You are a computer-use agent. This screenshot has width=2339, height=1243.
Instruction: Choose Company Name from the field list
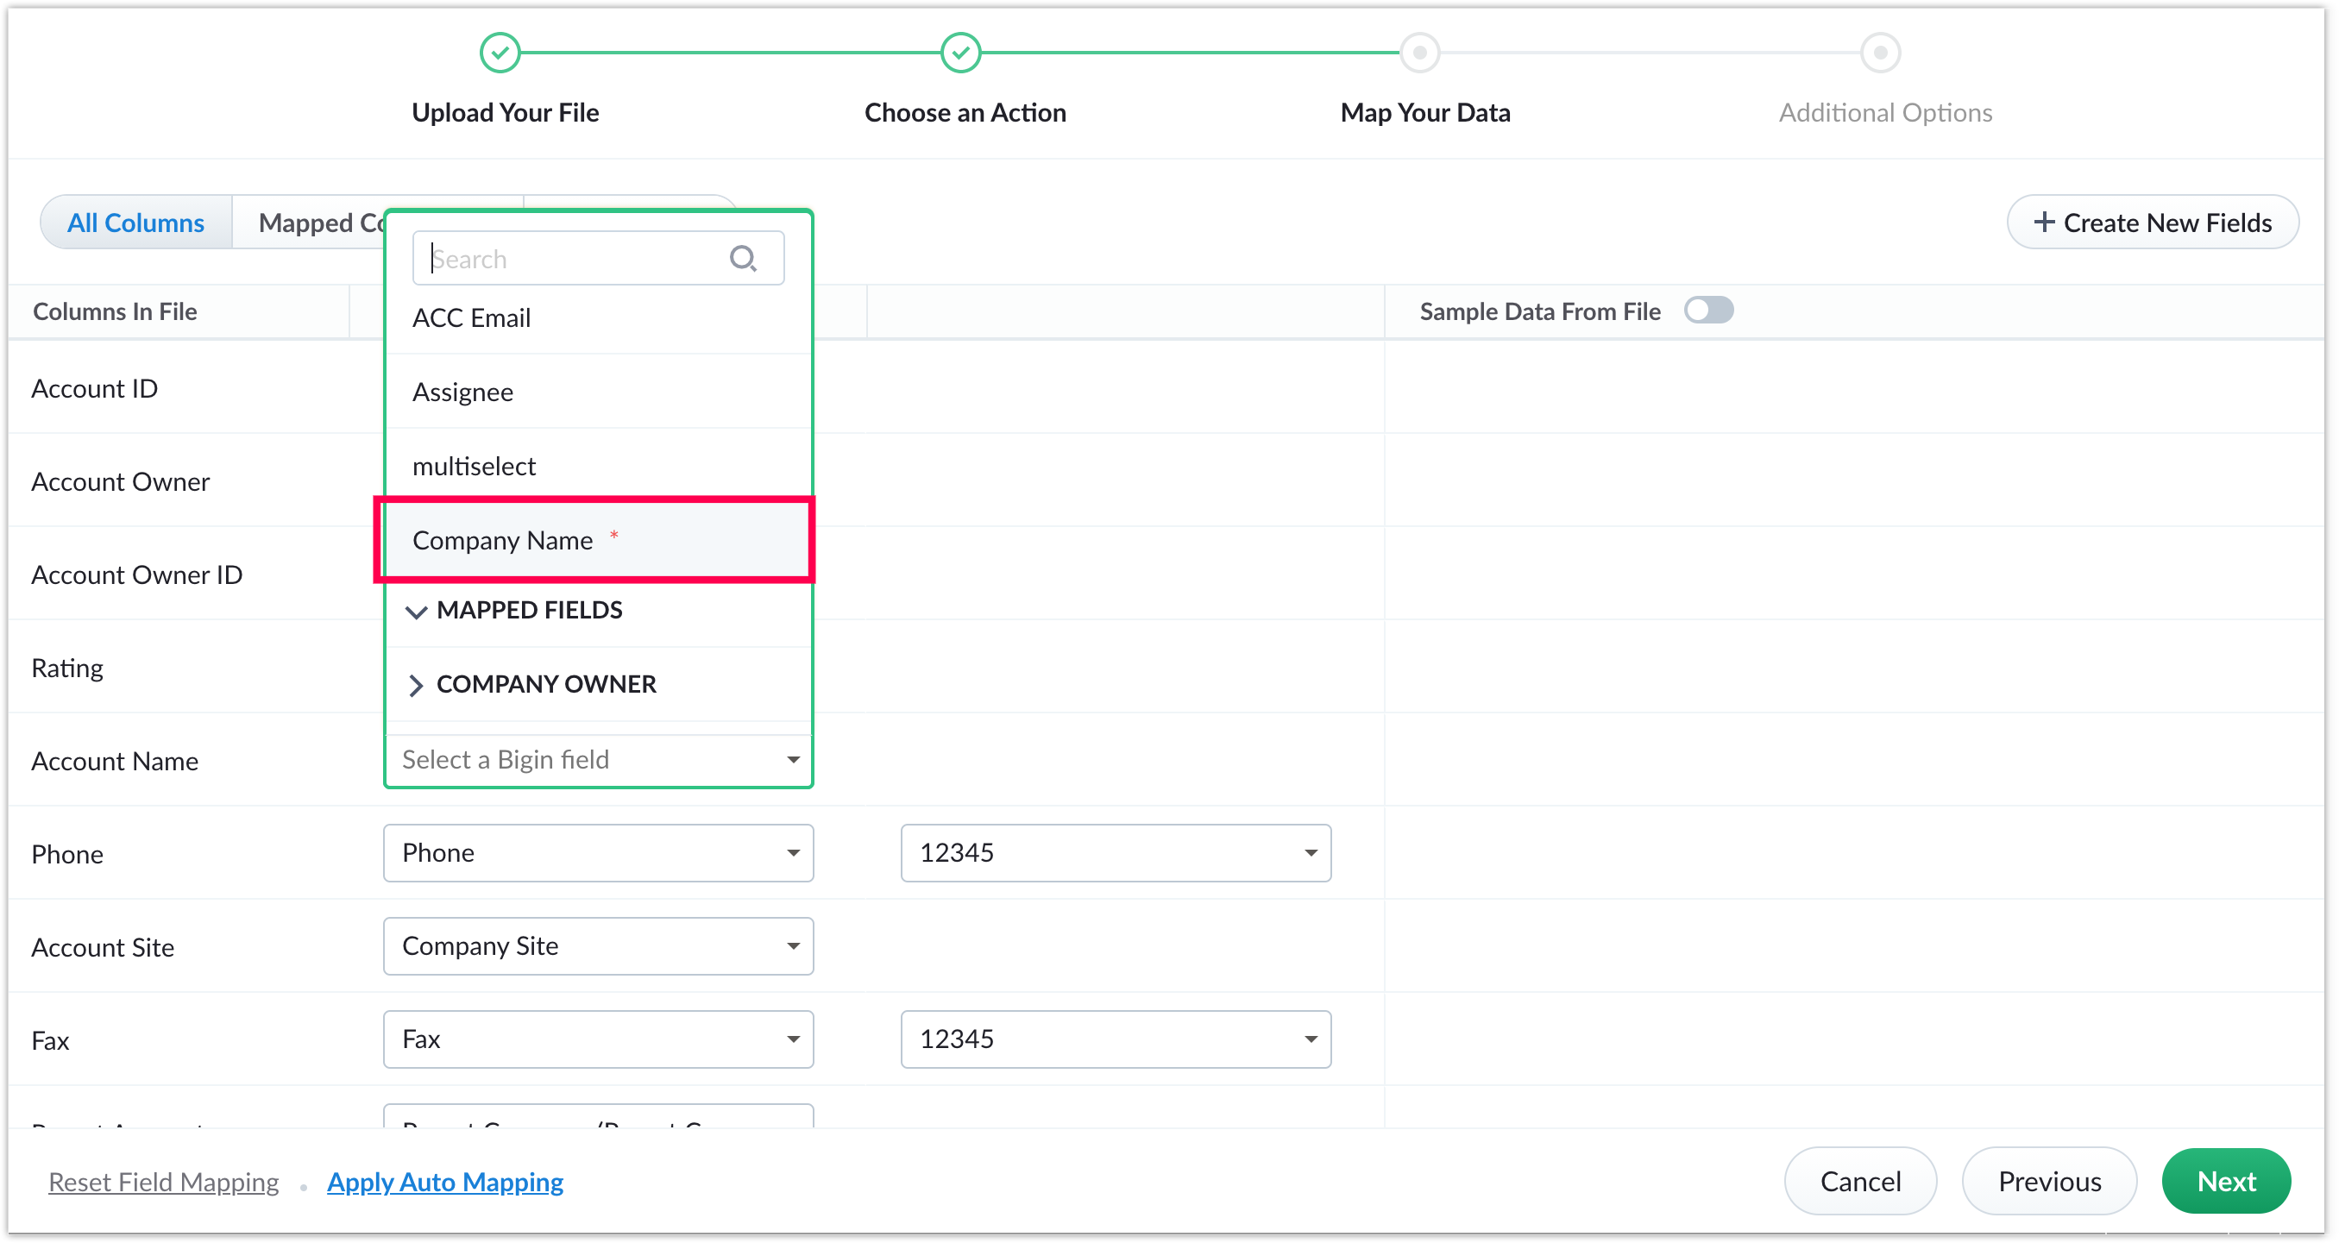[504, 540]
